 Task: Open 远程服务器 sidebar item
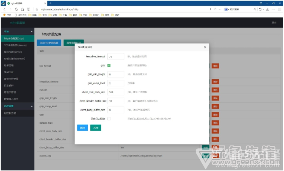(17, 113)
